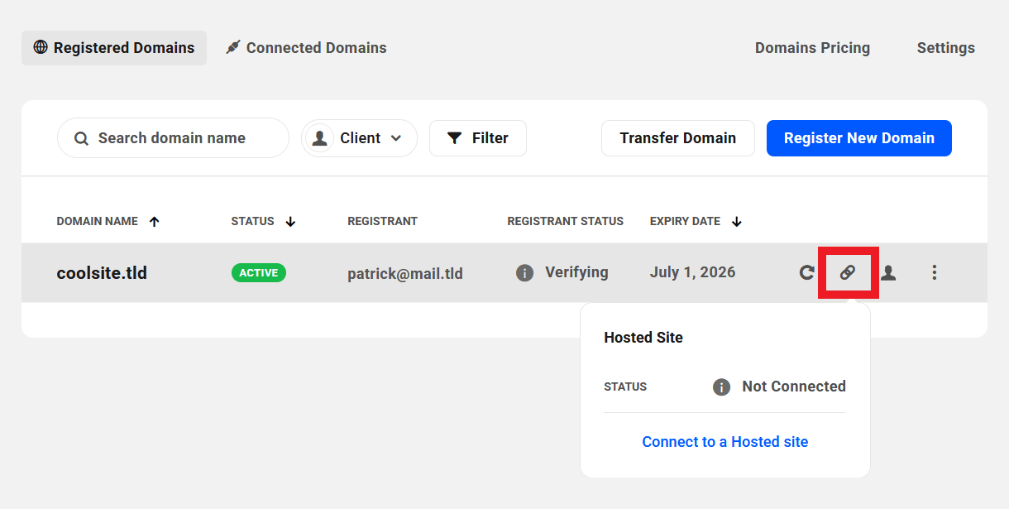The image size is (1009, 509).
Task: Click the magnifier search icon
Action: [x=81, y=139]
